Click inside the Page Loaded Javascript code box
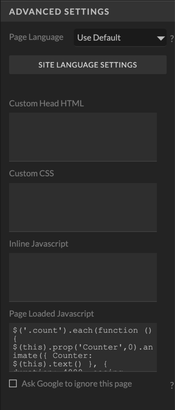Screen dimensions: 175x410 83,347
